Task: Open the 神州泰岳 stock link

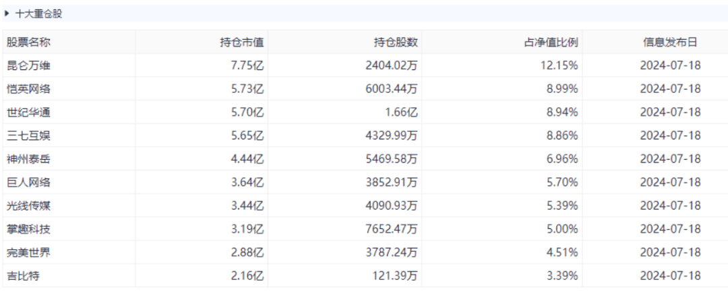Action: pyautogui.click(x=28, y=159)
